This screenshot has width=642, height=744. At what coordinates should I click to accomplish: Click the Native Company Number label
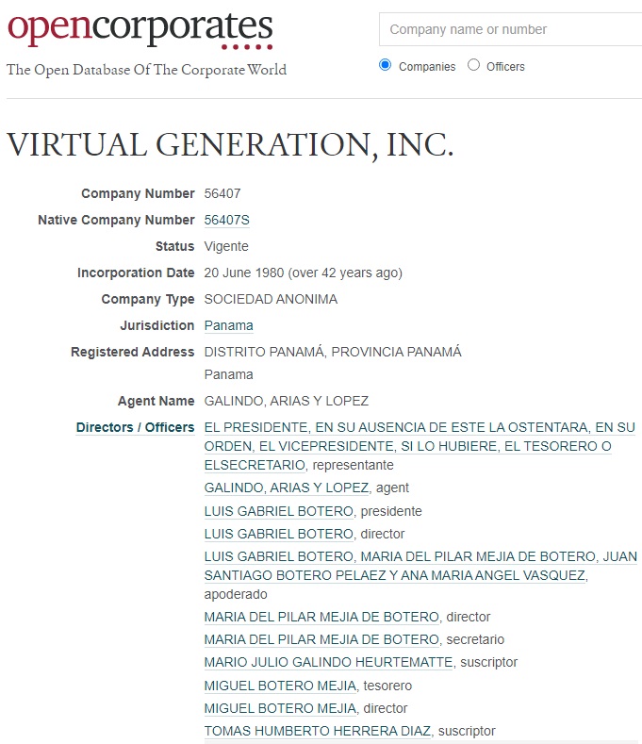(116, 220)
